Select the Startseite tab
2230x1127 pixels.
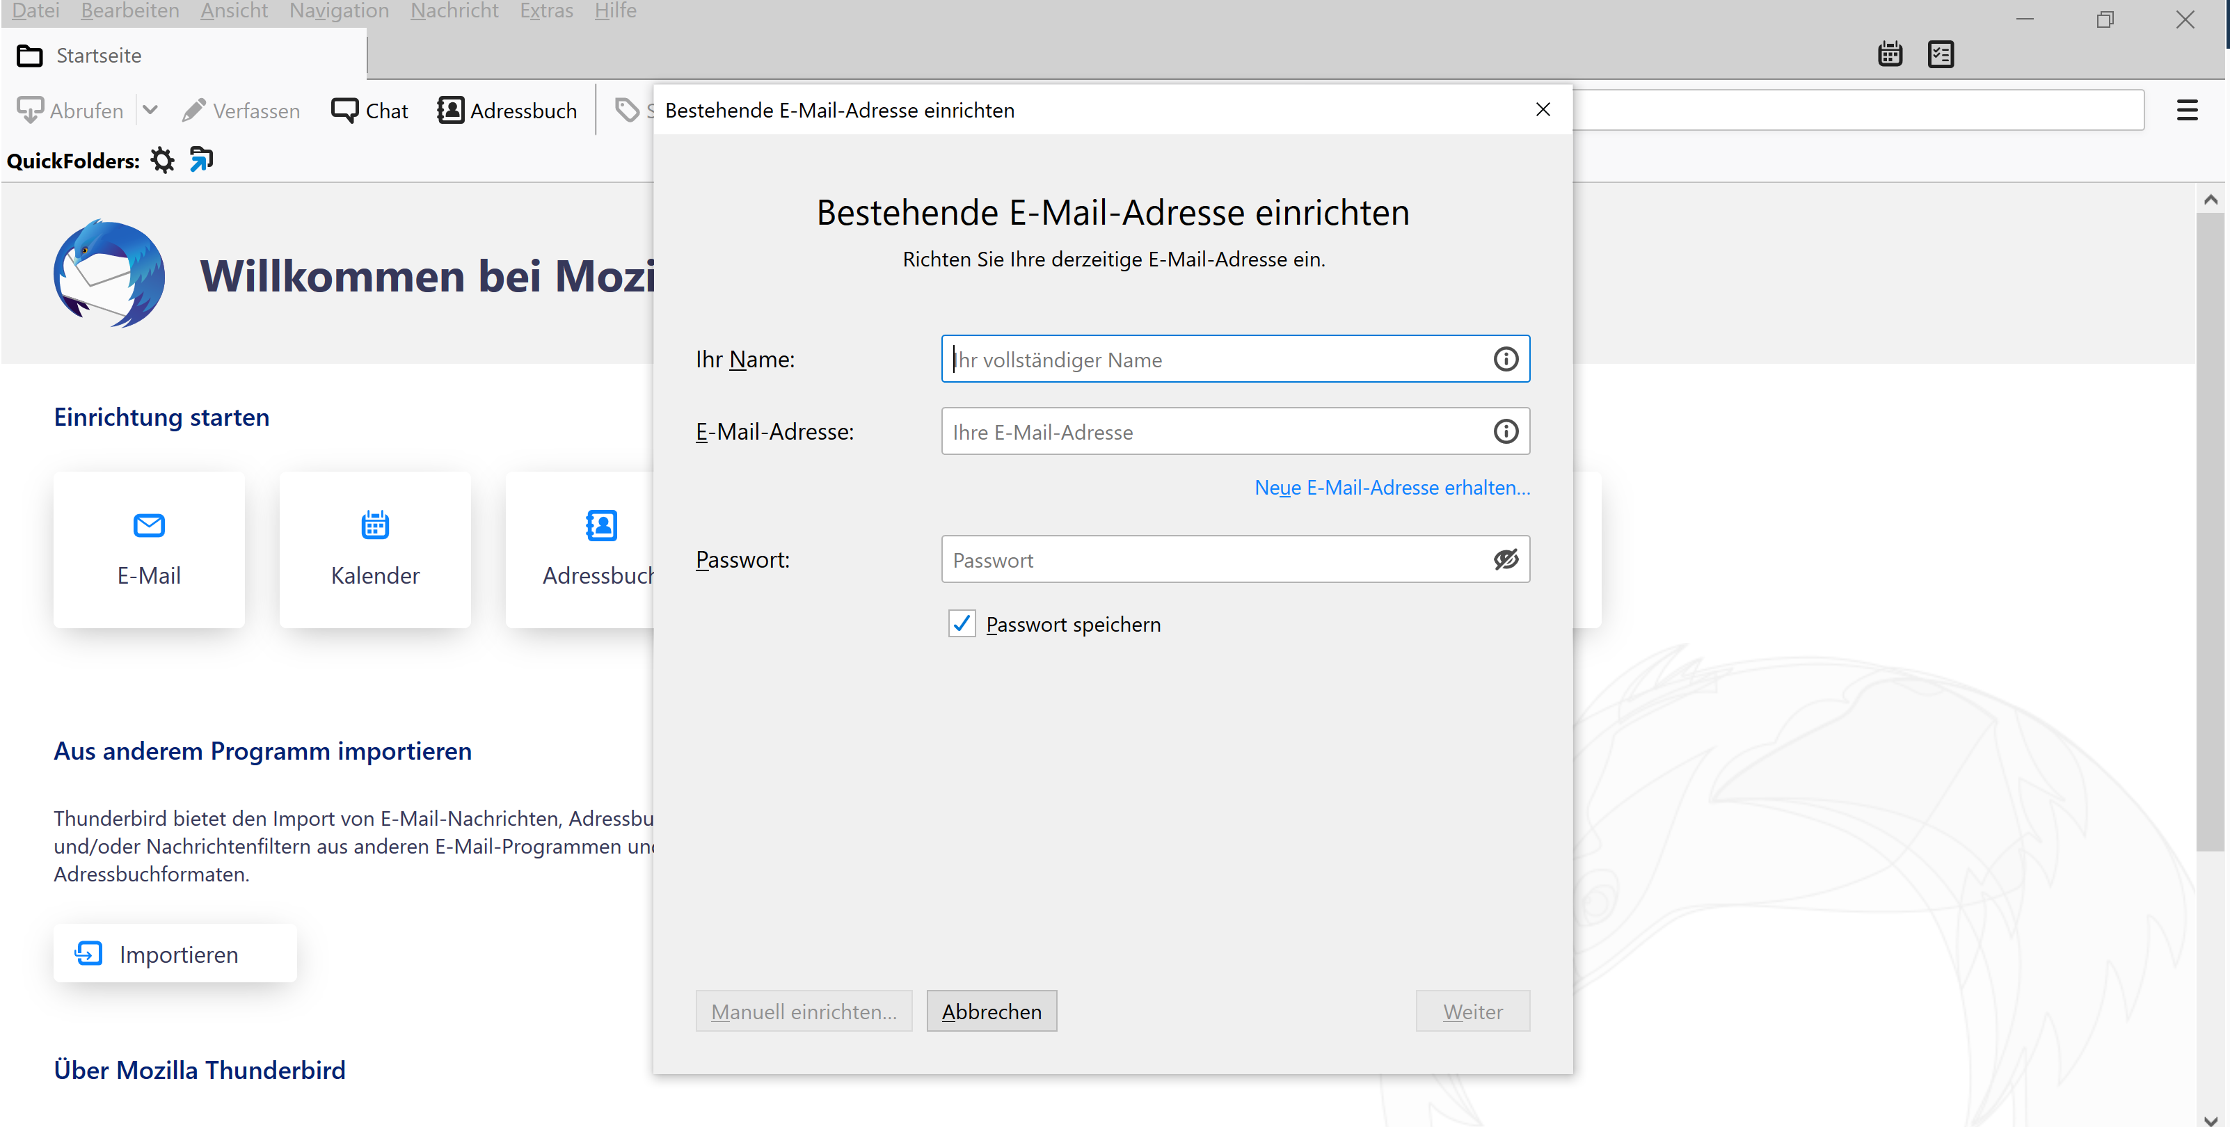(98, 56)
